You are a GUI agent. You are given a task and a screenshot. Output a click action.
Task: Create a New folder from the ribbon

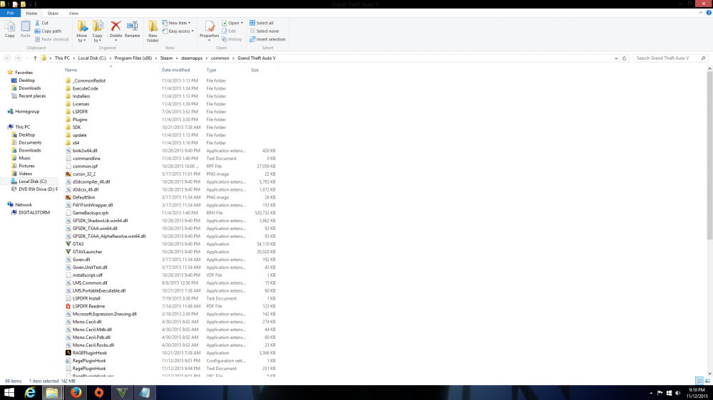pos(153,31)
